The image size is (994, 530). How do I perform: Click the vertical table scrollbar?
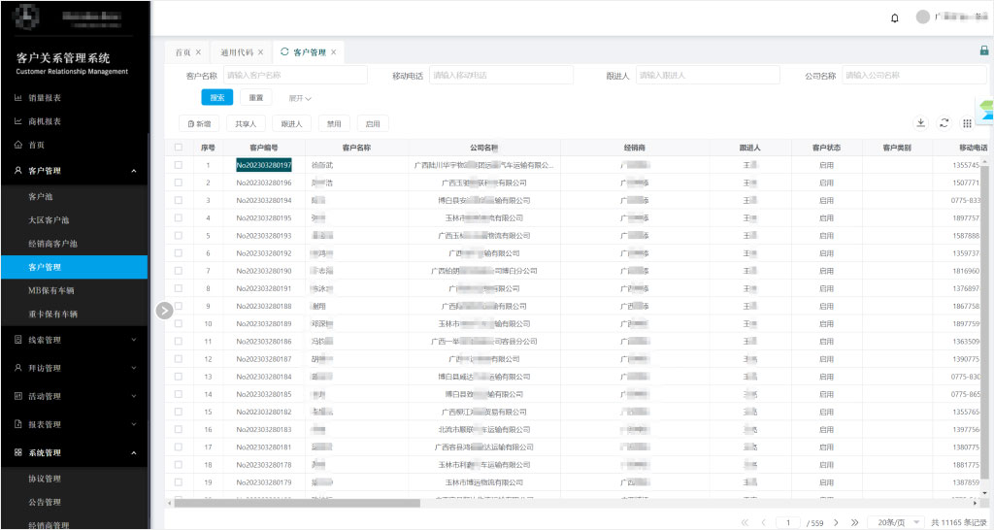pyautogui.click(x=984, y=320)
